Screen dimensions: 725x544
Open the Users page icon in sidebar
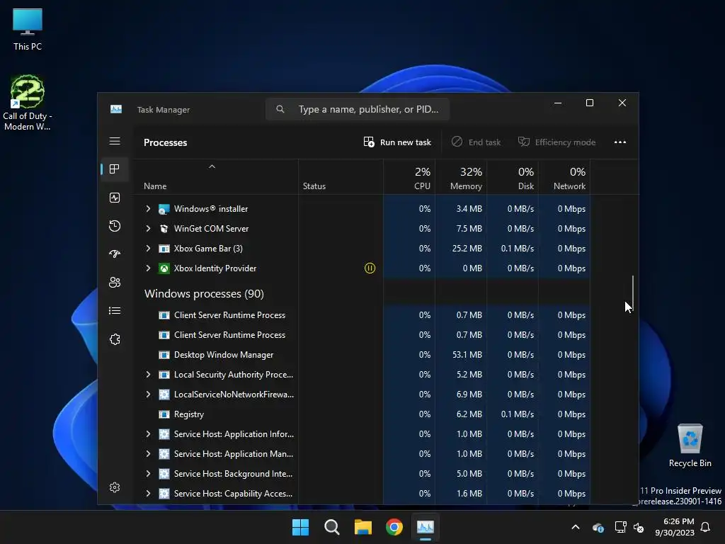[x=115, y=282]
